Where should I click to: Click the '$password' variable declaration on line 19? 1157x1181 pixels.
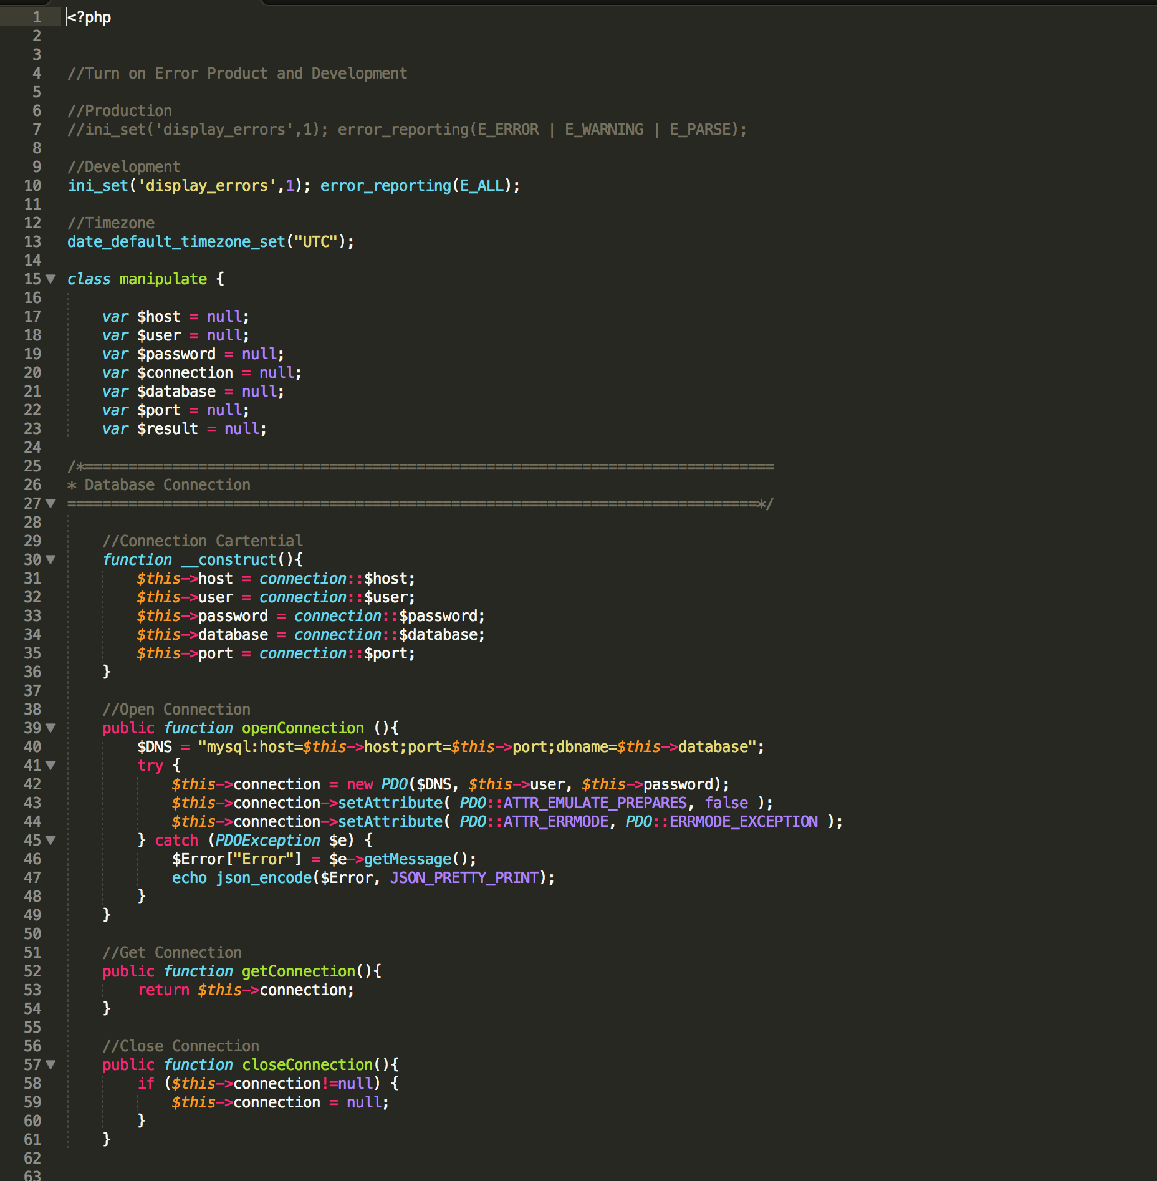176,354
